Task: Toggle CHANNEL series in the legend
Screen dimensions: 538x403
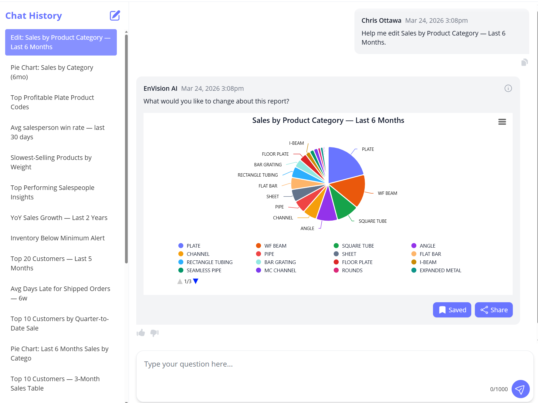Action: pyautogui.click(x=194, y=254)
